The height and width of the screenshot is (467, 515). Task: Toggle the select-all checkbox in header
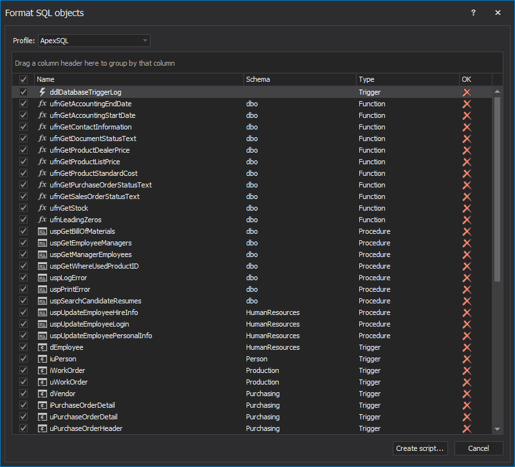(24, 79)
